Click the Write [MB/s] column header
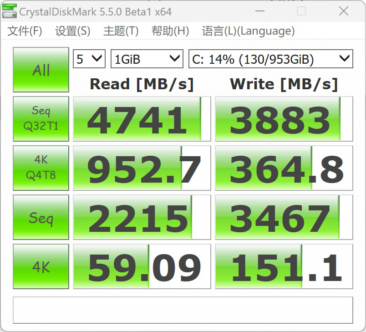The image size is (366, 332). click(x=284, y=84)
